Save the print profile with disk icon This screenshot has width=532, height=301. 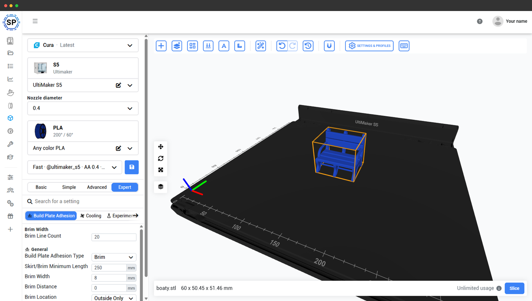(x=131, y=167)
